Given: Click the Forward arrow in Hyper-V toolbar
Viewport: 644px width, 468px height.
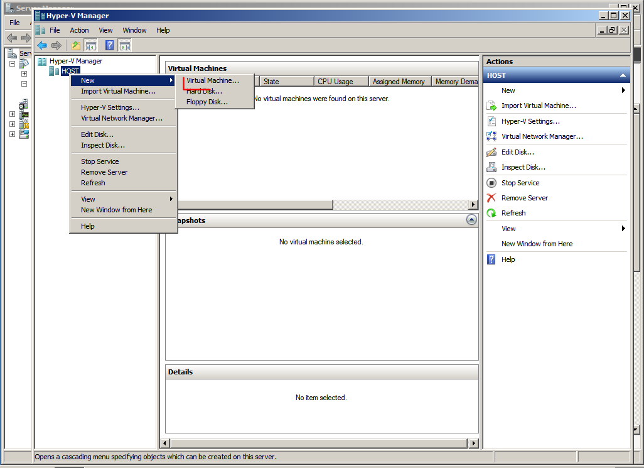Looking at the screenshot, I should [x=56, y=45].
